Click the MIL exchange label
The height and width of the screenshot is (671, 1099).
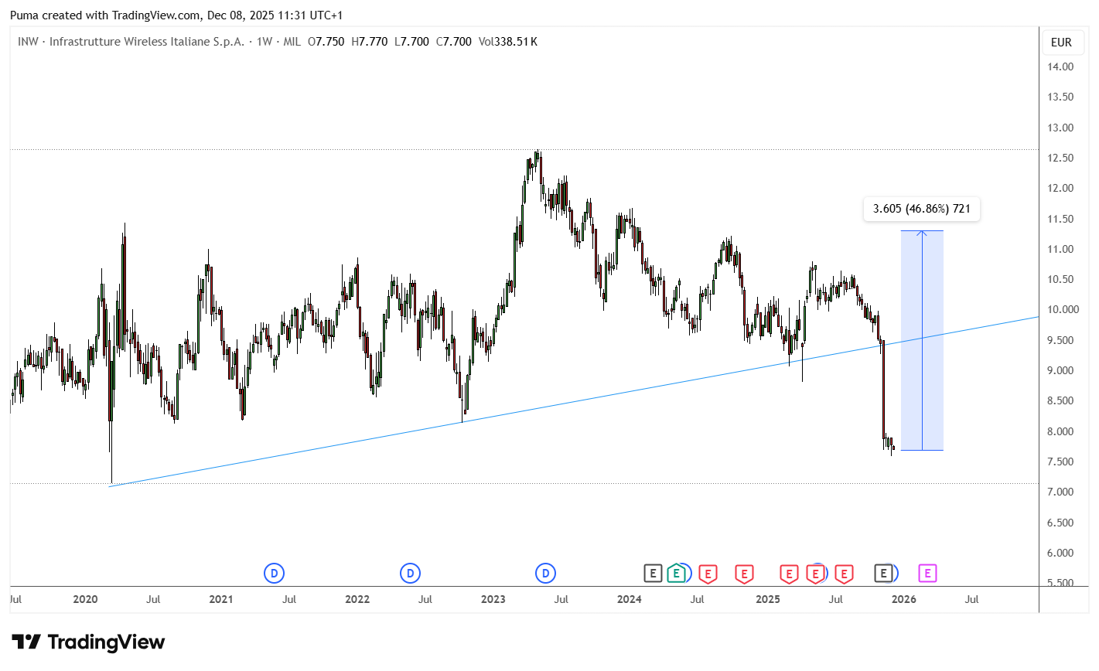tap(292, 42)
